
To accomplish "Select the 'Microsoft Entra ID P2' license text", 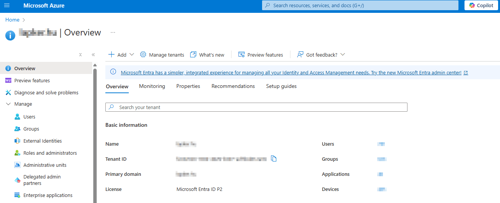I will [x=199, y=189].
